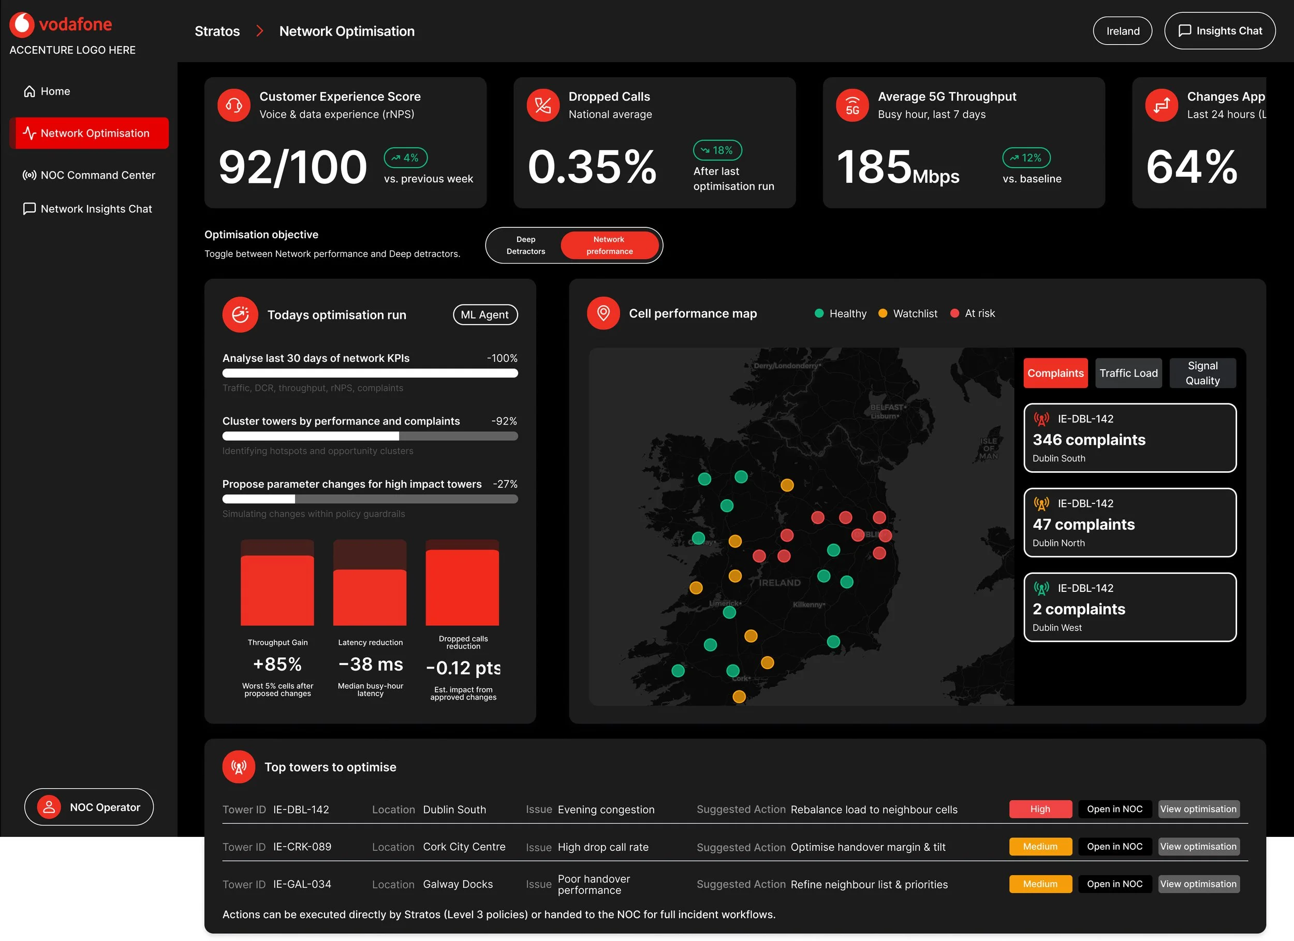Click the Latency reduction bar in chart
The width and height of the screenshot is (1294, 941).
370,583
